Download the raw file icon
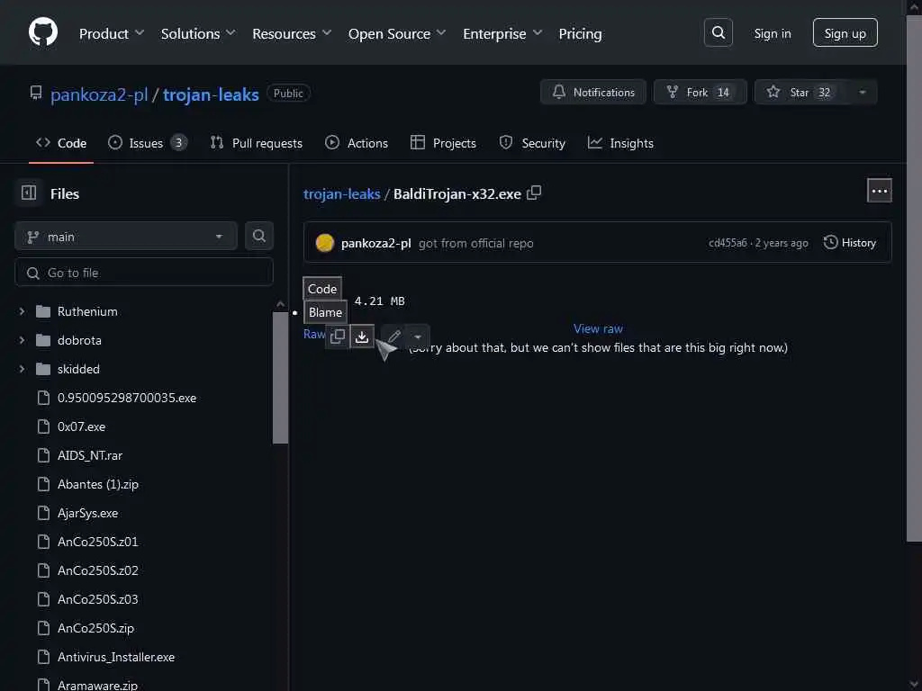This screenshot has height=691, width=922. [x=362, y=337]
